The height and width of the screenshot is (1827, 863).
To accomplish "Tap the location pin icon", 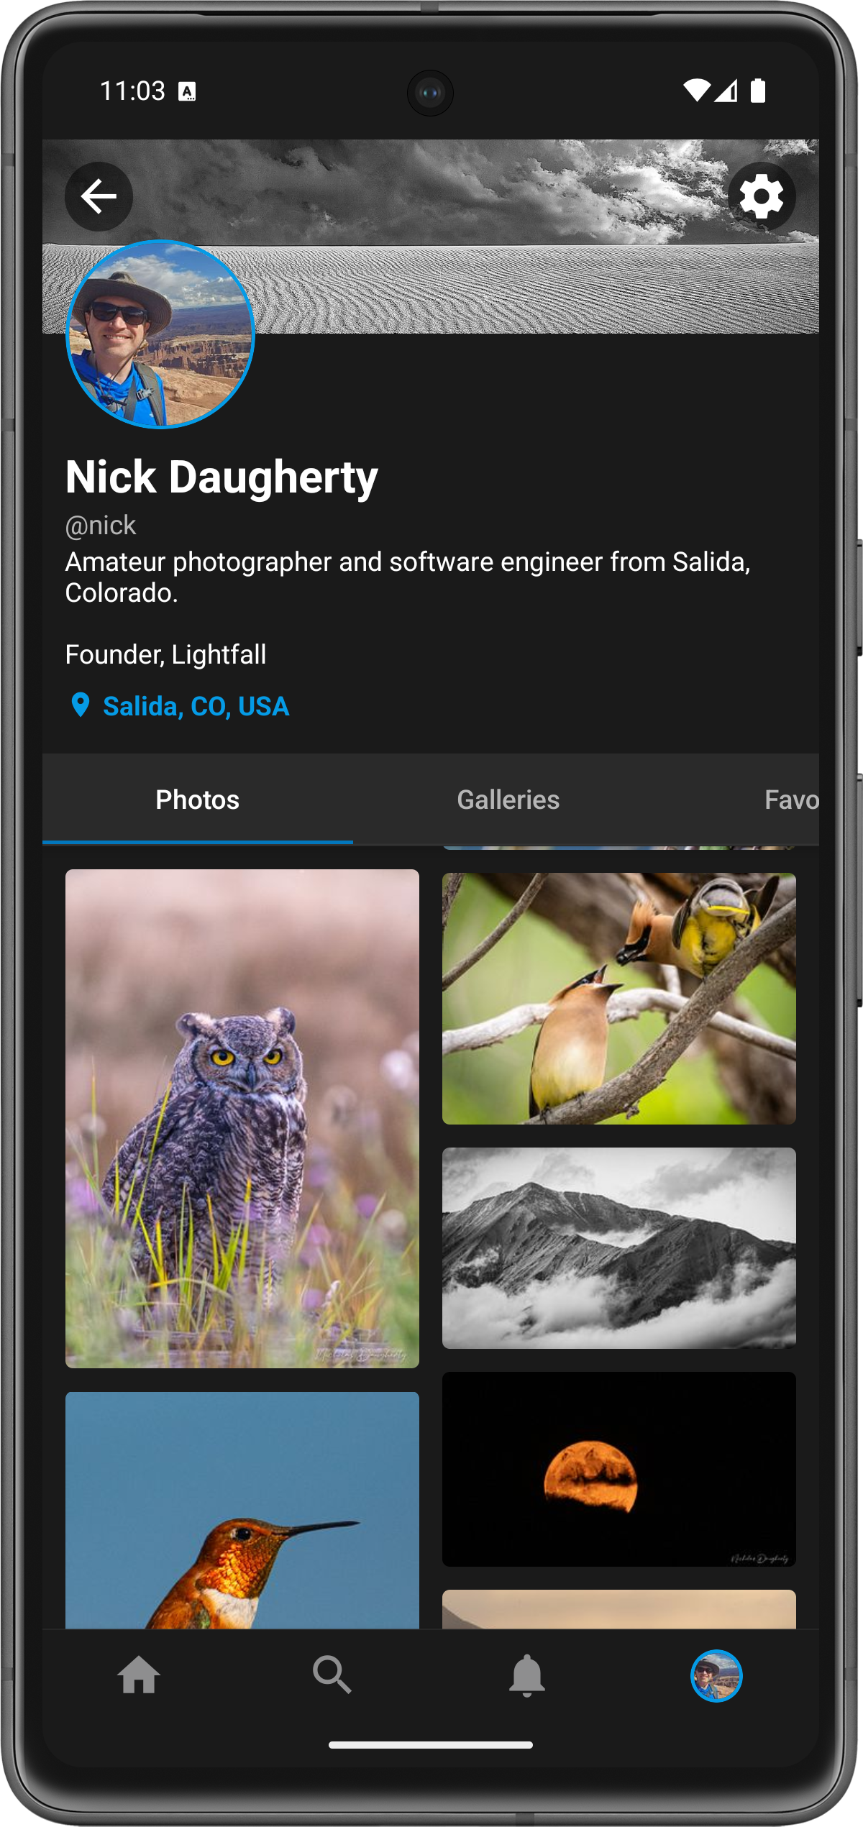I will [x=81, y=705].
